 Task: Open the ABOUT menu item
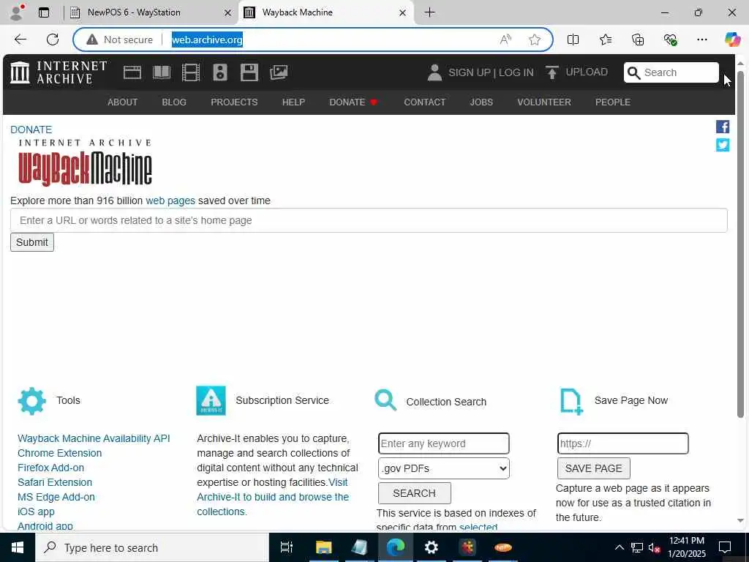click(122, 102)
